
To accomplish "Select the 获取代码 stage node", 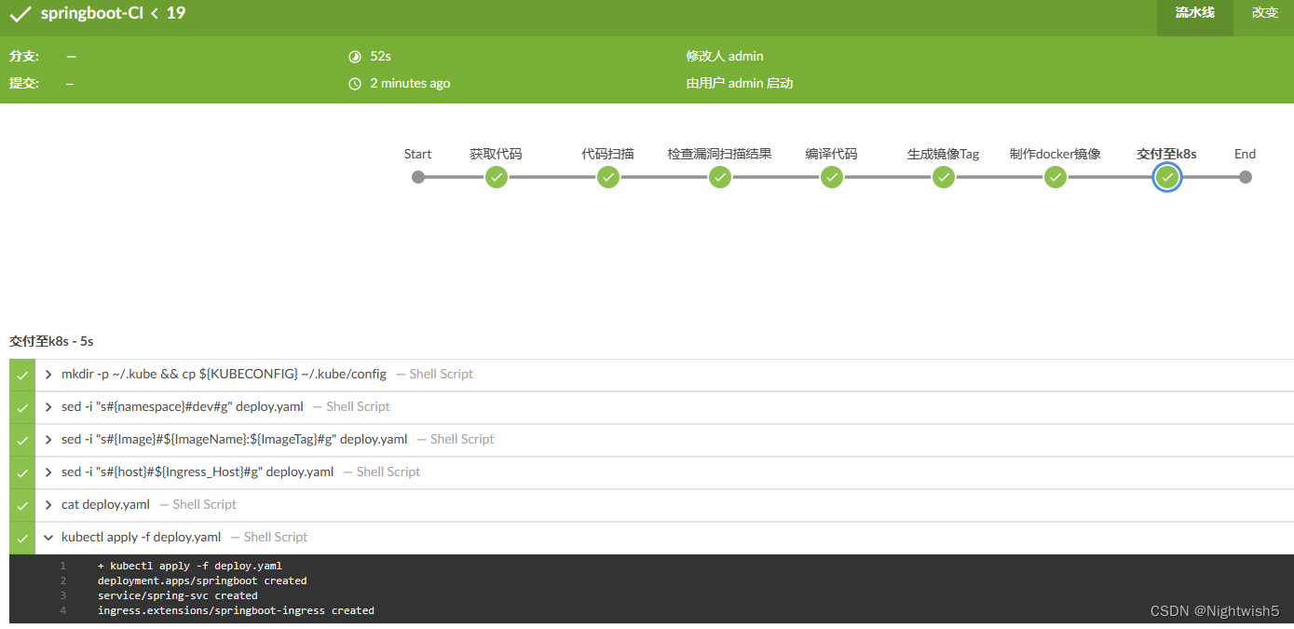I will 497,177.
